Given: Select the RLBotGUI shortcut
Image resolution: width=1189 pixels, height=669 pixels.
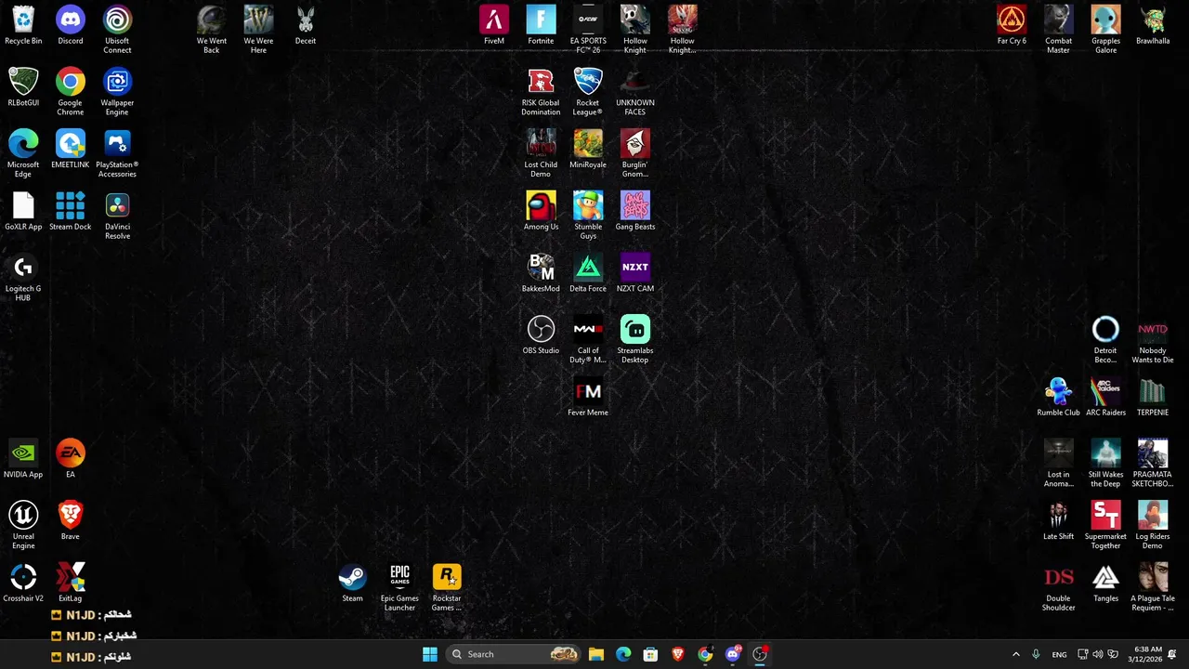Looking at the screenshot, I should (23, 87).
